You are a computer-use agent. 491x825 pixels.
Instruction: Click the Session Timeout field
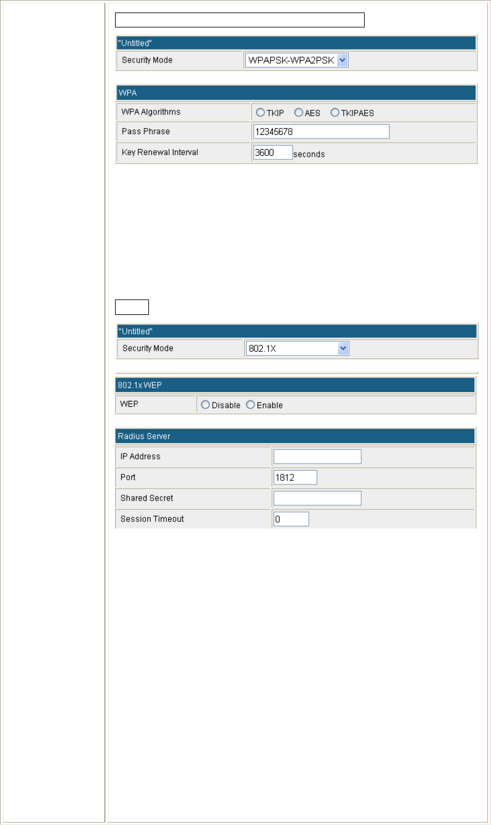click(291, 519)
